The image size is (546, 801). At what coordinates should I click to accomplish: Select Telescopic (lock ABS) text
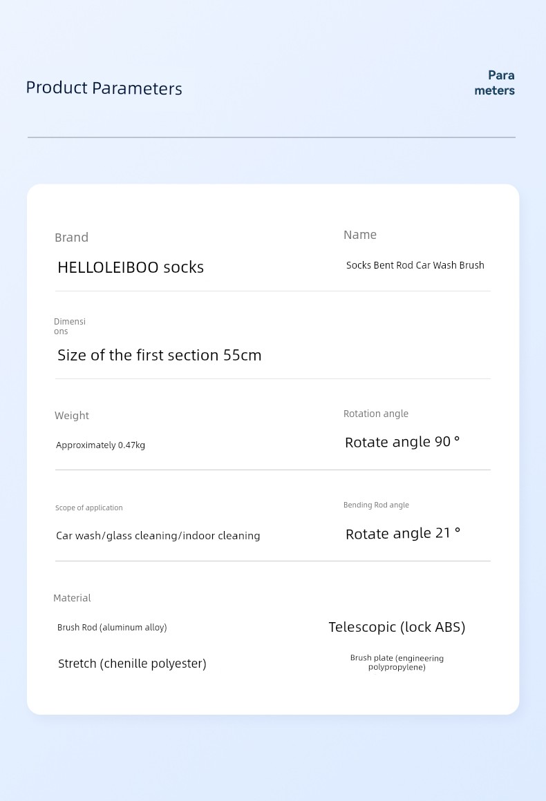(x=397, y=627)
